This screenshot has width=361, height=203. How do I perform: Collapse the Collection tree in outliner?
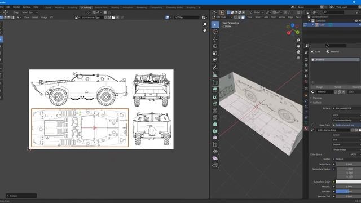(x=310, y=21)
